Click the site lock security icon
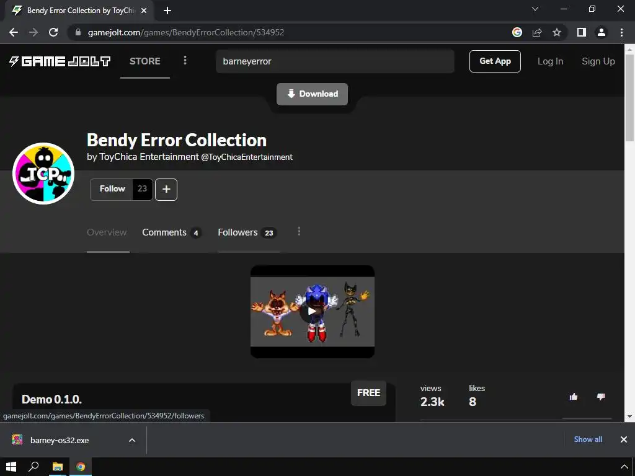The height and width of the screenshot is (476, 635). click(78, 32)
